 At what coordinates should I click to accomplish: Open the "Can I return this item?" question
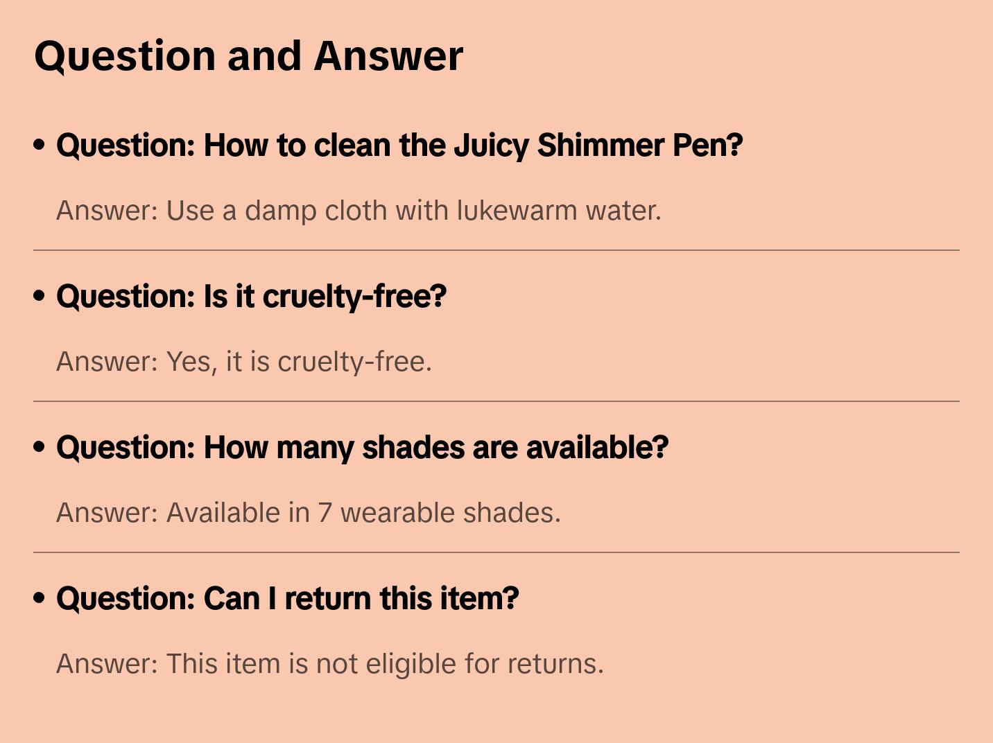pos(287,599)
